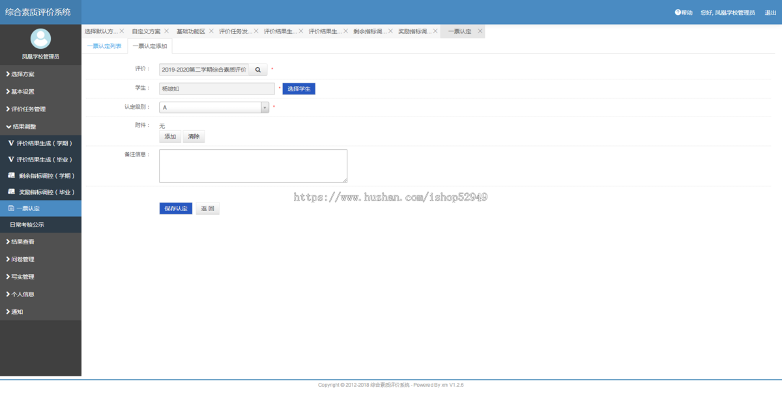Switch to the 基础功能区 tab
The image size is (782, 394).
190,31
